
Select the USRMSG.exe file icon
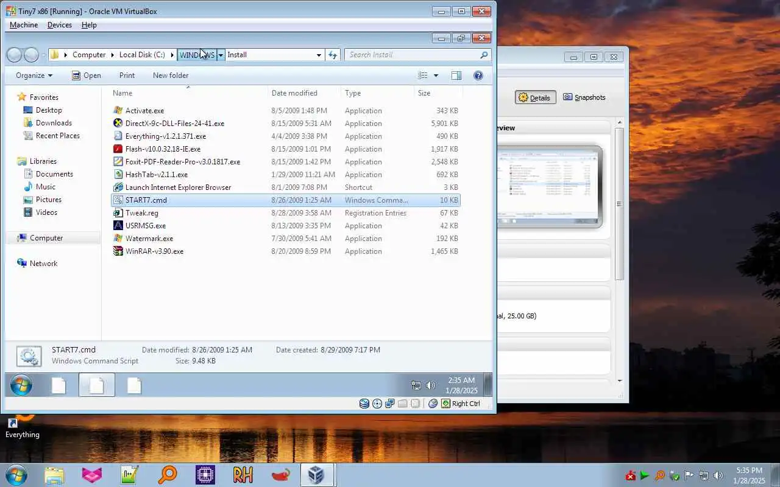(118, 226)
